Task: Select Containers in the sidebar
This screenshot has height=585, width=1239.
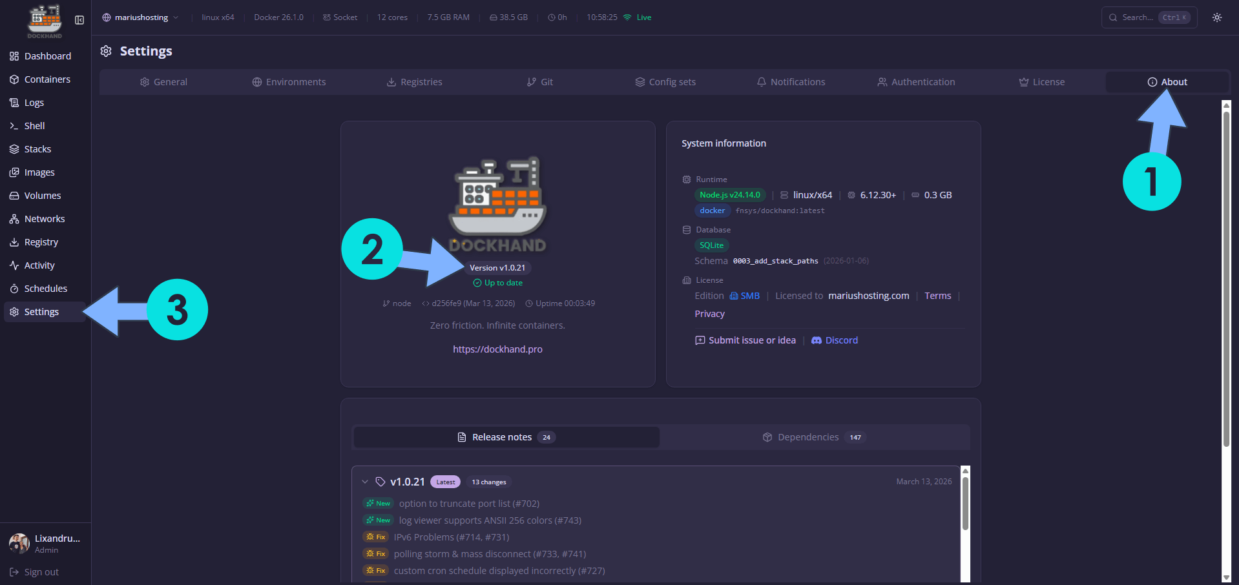Action: coord(47,79)
